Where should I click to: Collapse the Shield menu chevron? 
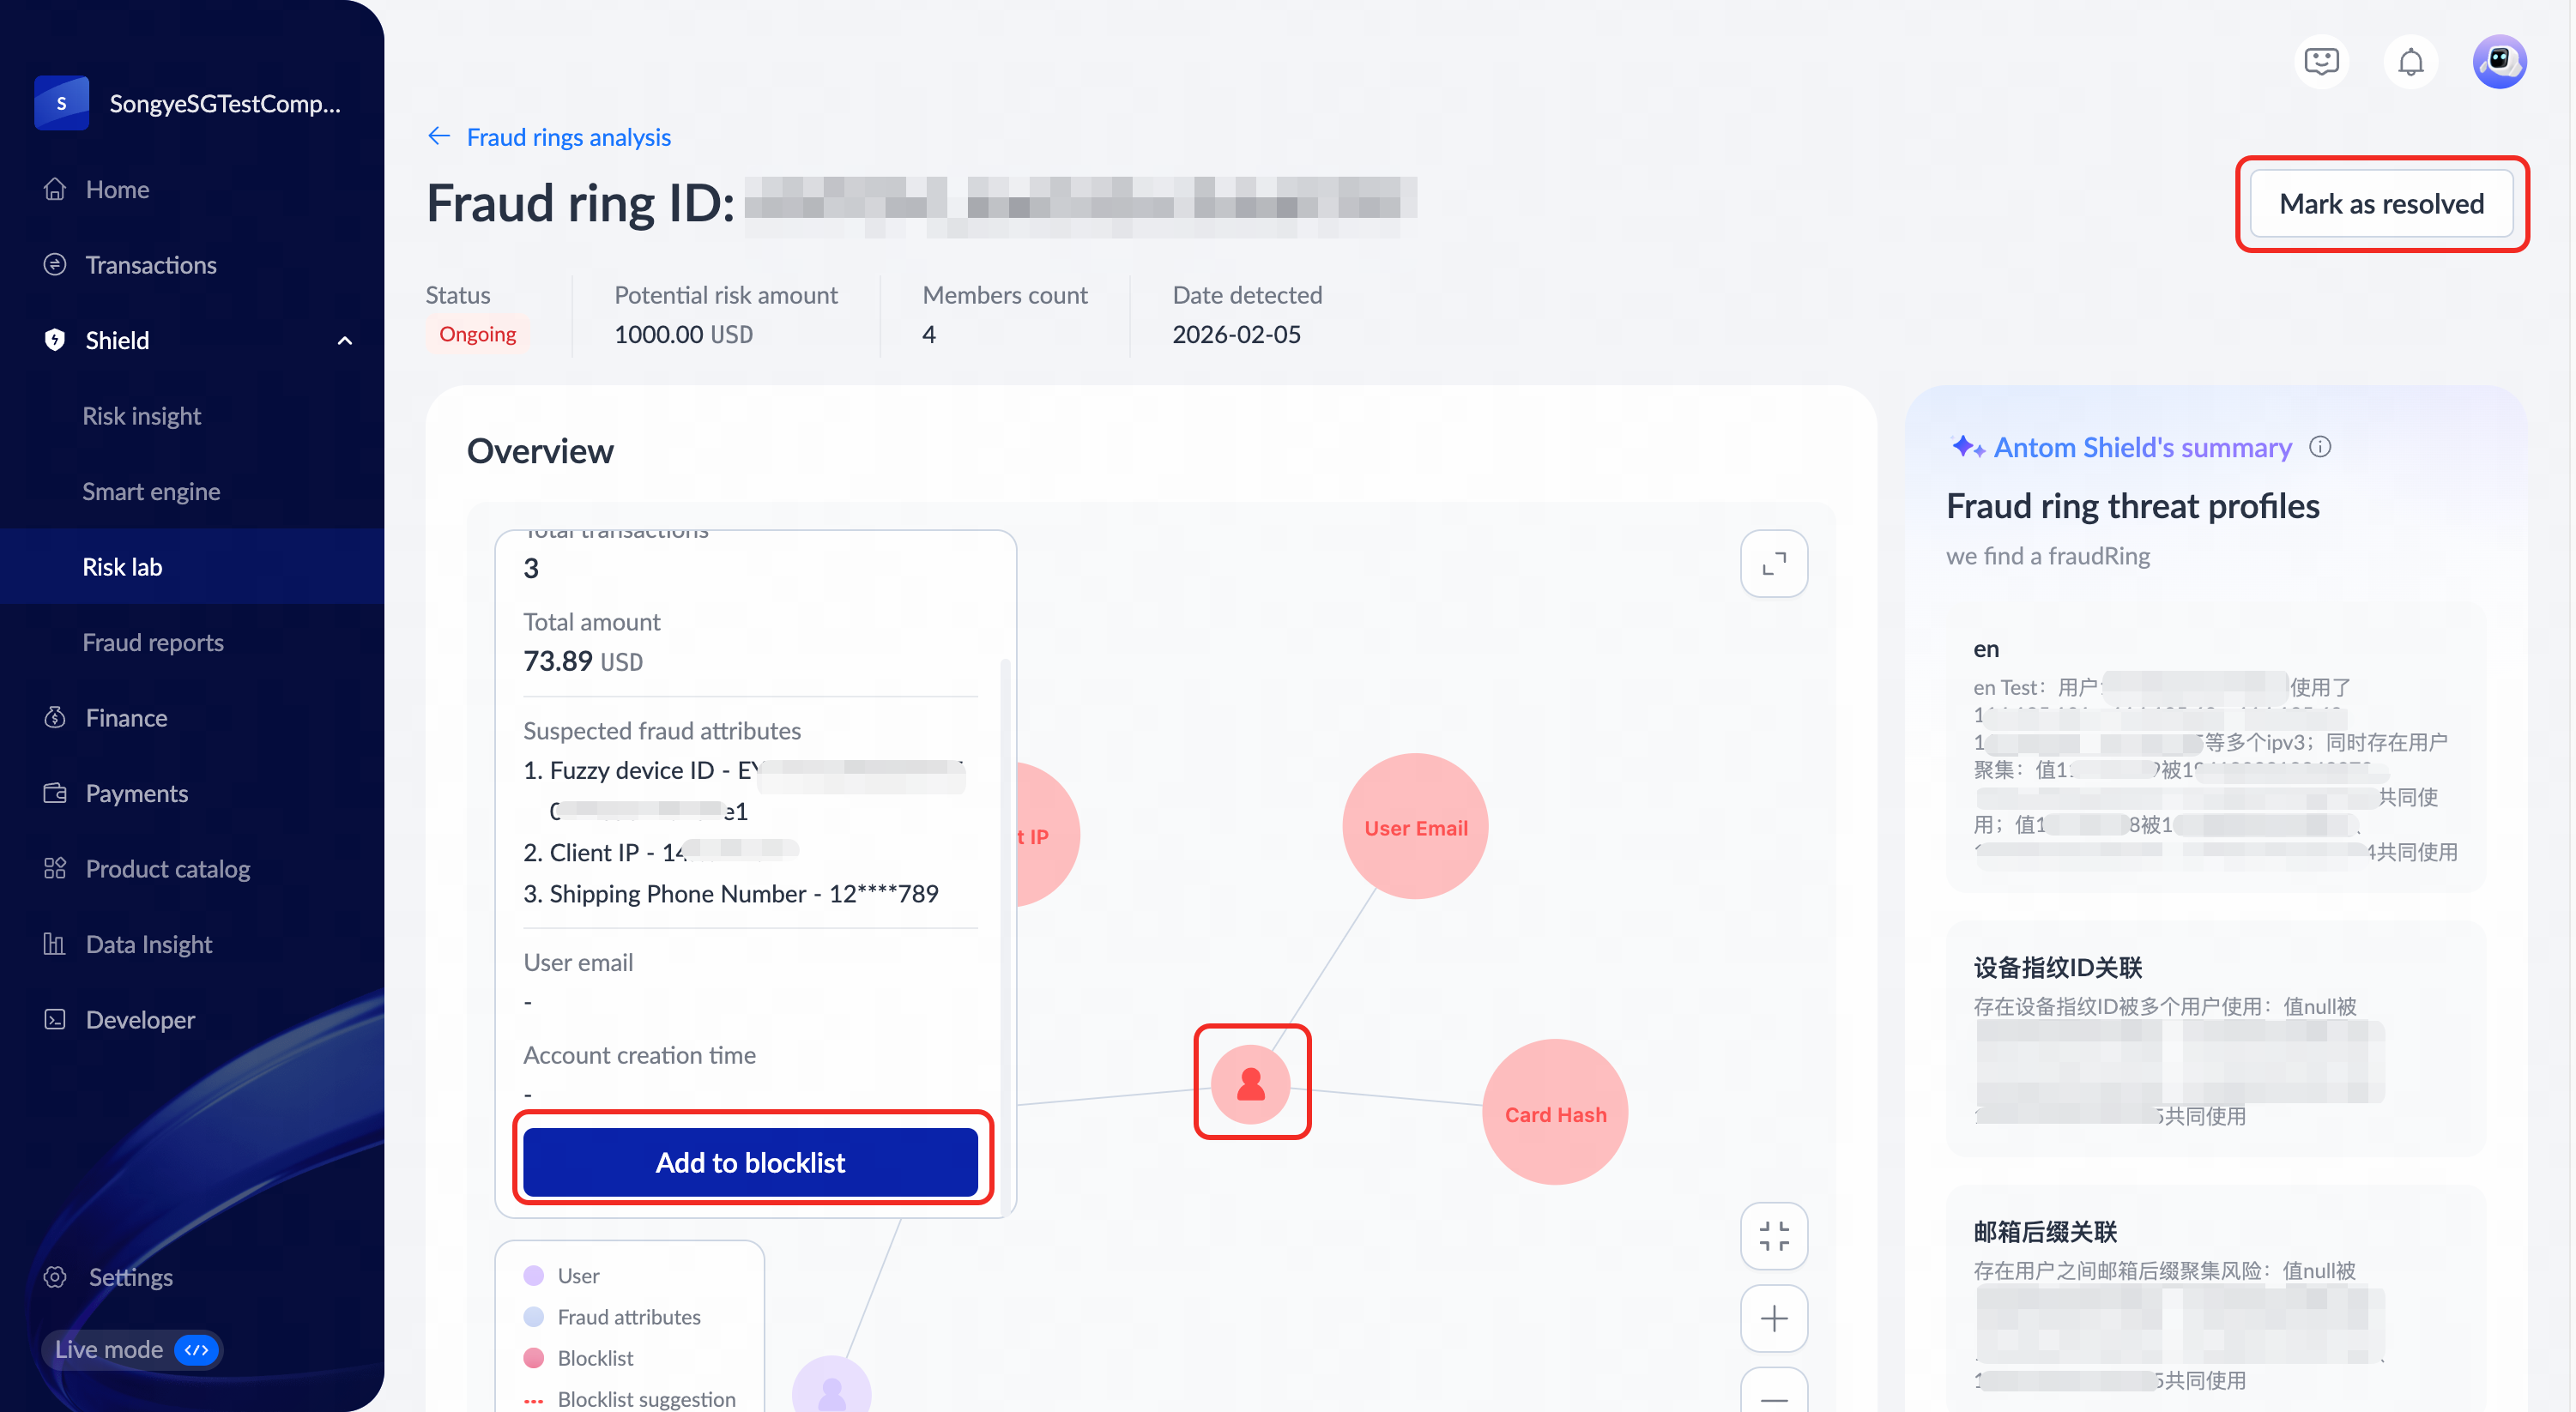pyautogui.click(x=345, y=341)
